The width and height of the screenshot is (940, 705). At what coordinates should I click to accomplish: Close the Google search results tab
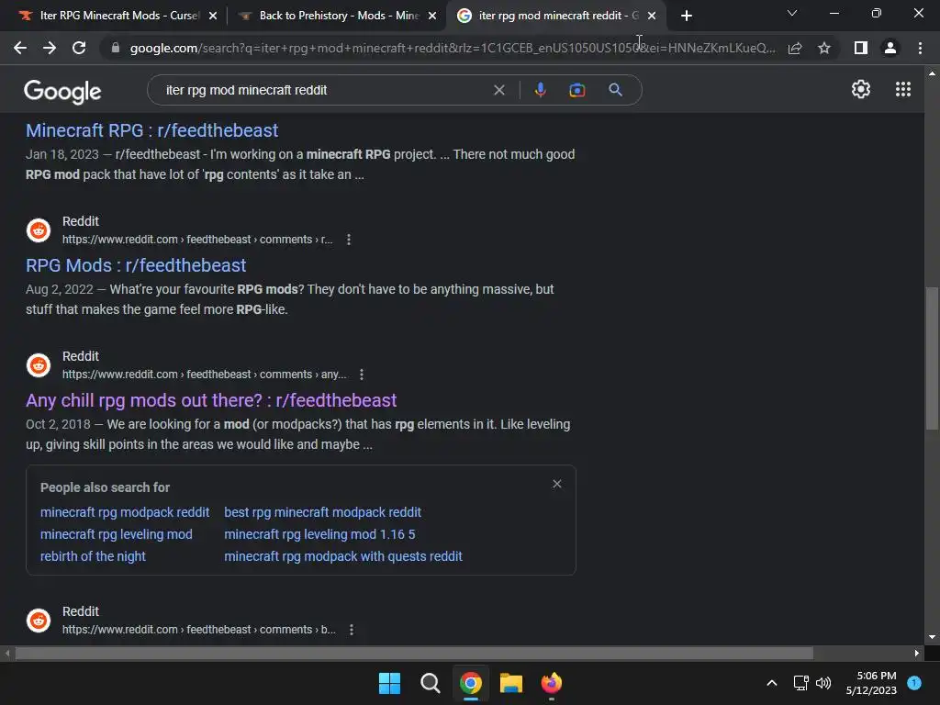coord(652,16)
